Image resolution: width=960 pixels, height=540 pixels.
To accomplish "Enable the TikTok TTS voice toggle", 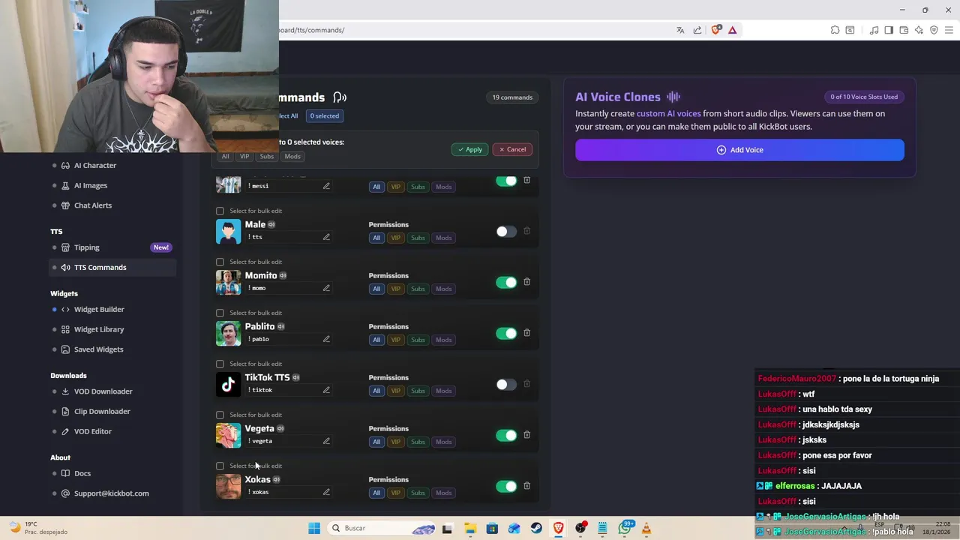I will (x=506, y=384).
